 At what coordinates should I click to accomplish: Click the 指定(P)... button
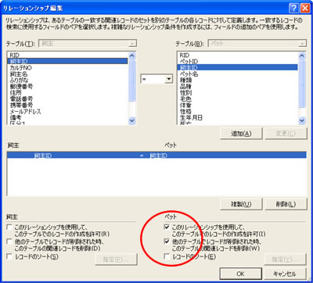(x=116, y=260)
